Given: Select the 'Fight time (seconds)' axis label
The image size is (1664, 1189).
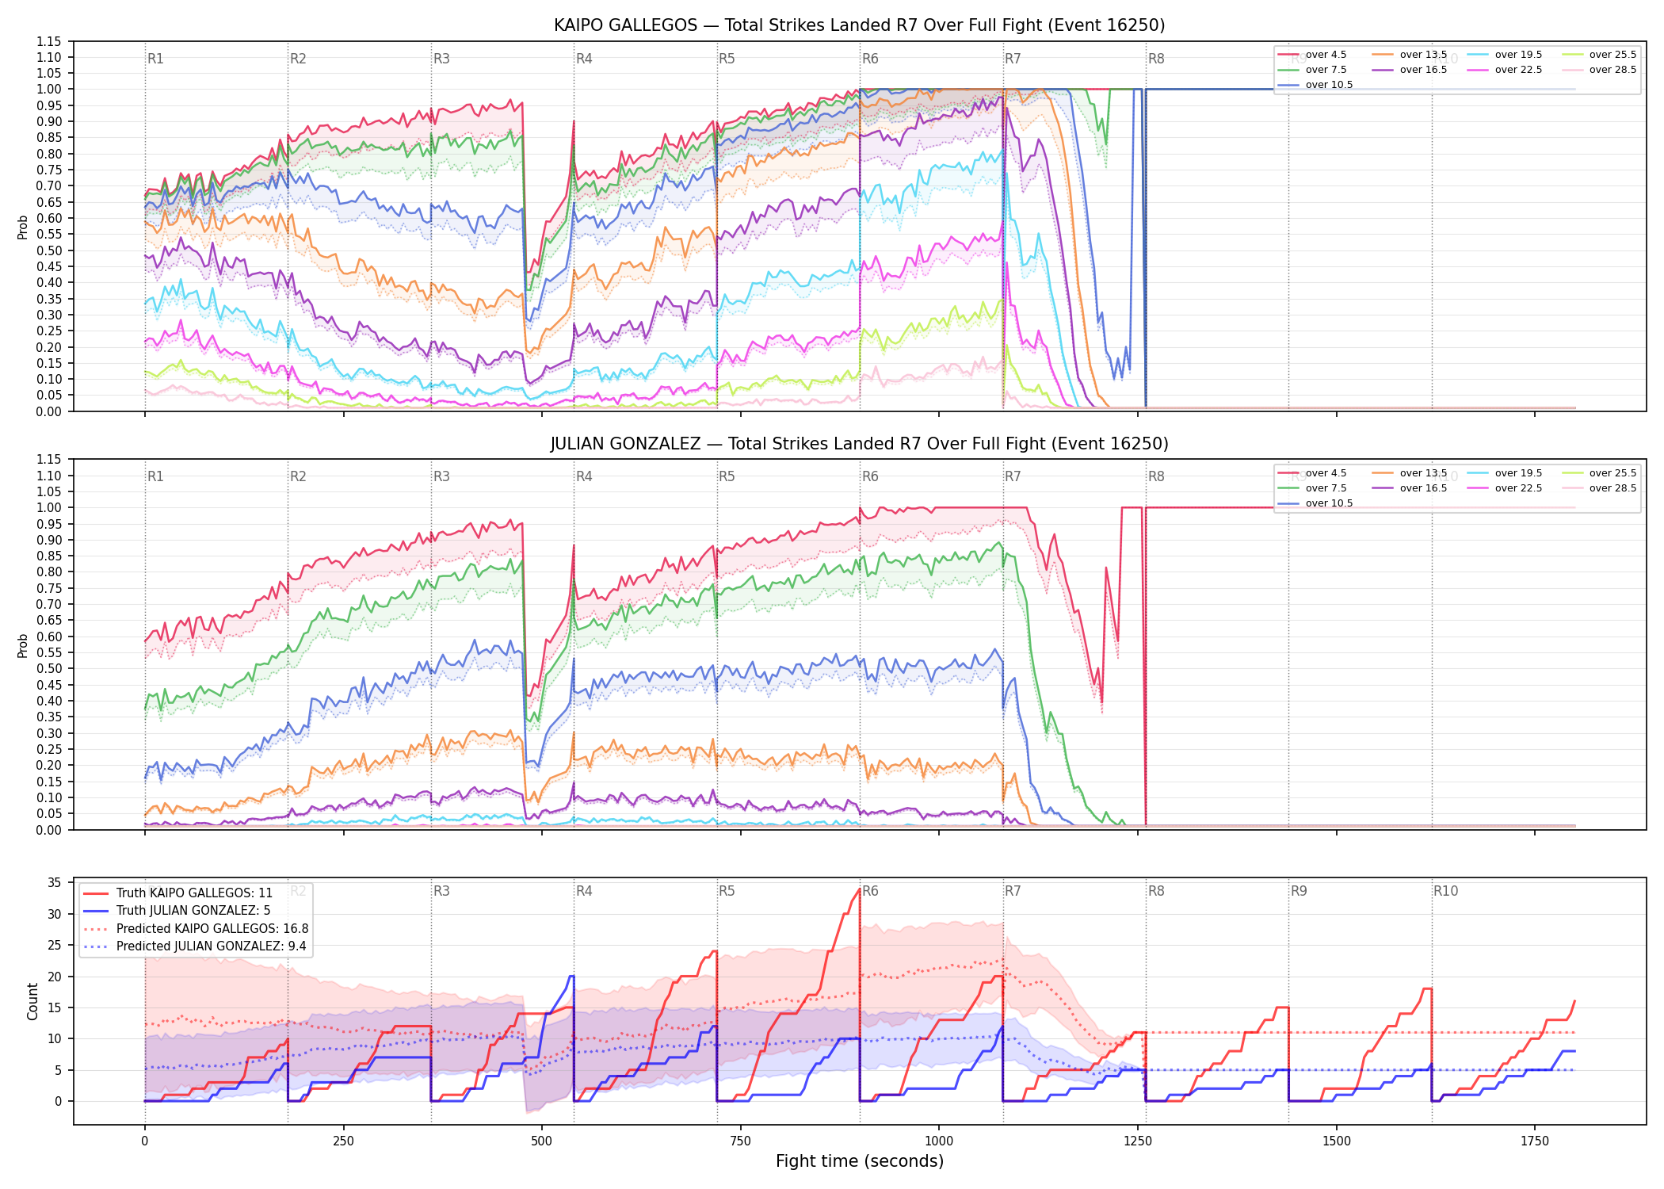Looking at the screenshot, I should [860, 1161].
